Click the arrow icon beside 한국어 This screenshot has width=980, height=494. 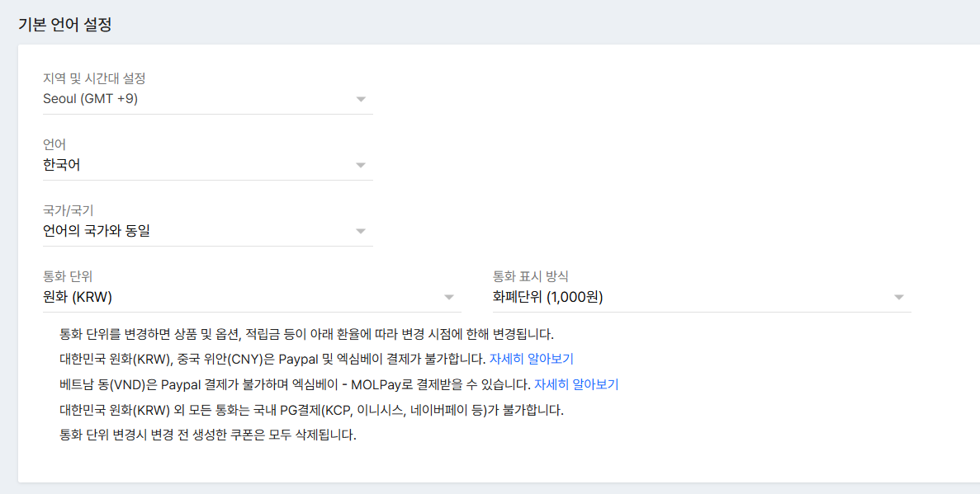click(x=361, y=166)
